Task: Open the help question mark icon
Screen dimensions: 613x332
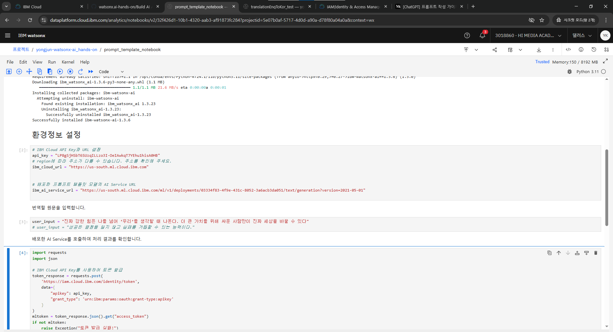Action: (467, 35)
